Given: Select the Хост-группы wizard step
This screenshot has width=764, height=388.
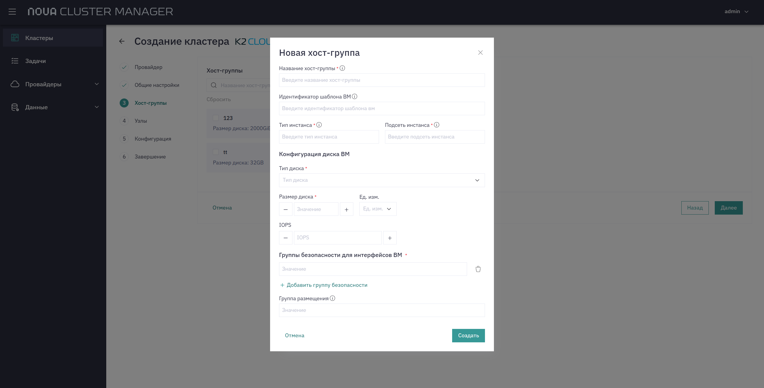Looking at the screenshot, I should coord(150,103).
